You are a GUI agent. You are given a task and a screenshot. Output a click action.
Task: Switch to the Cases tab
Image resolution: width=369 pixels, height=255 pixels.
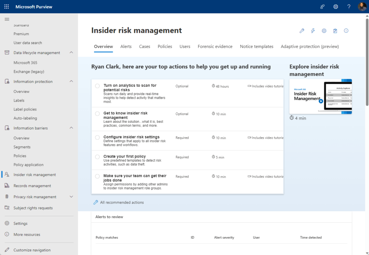[x=145, y=46]
